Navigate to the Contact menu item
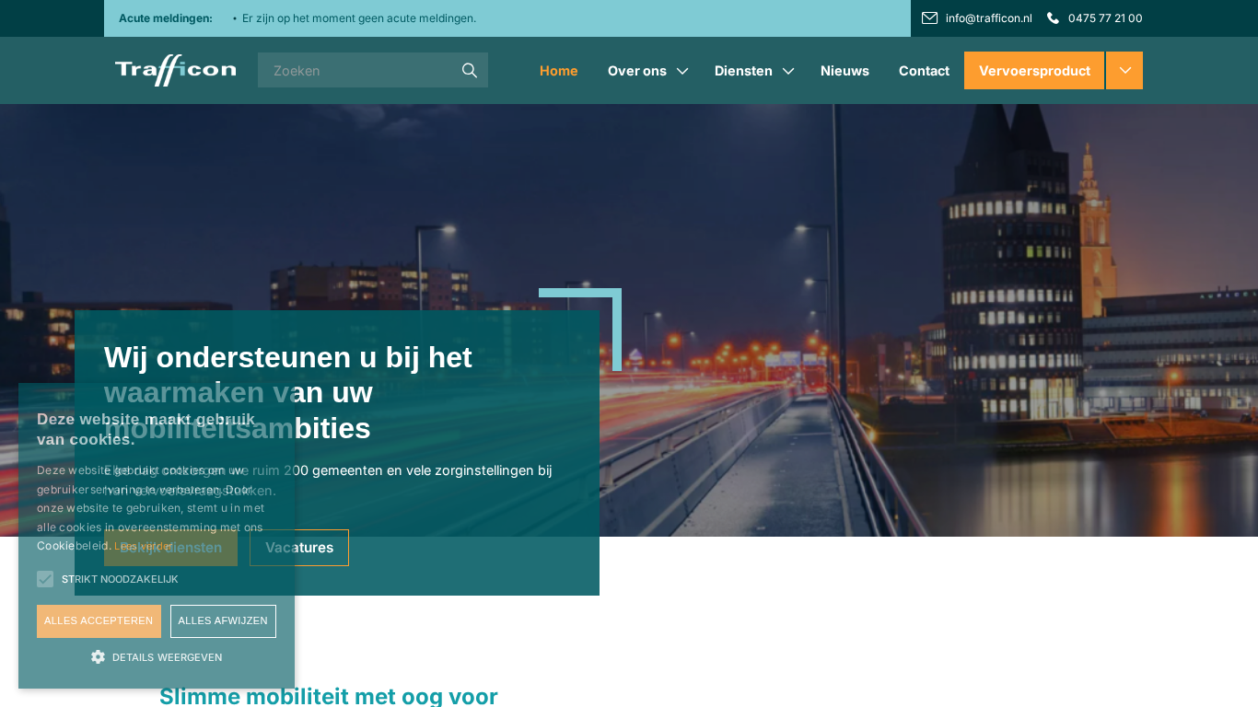The height and width of the screenshot is (707, 1258). 924,70
